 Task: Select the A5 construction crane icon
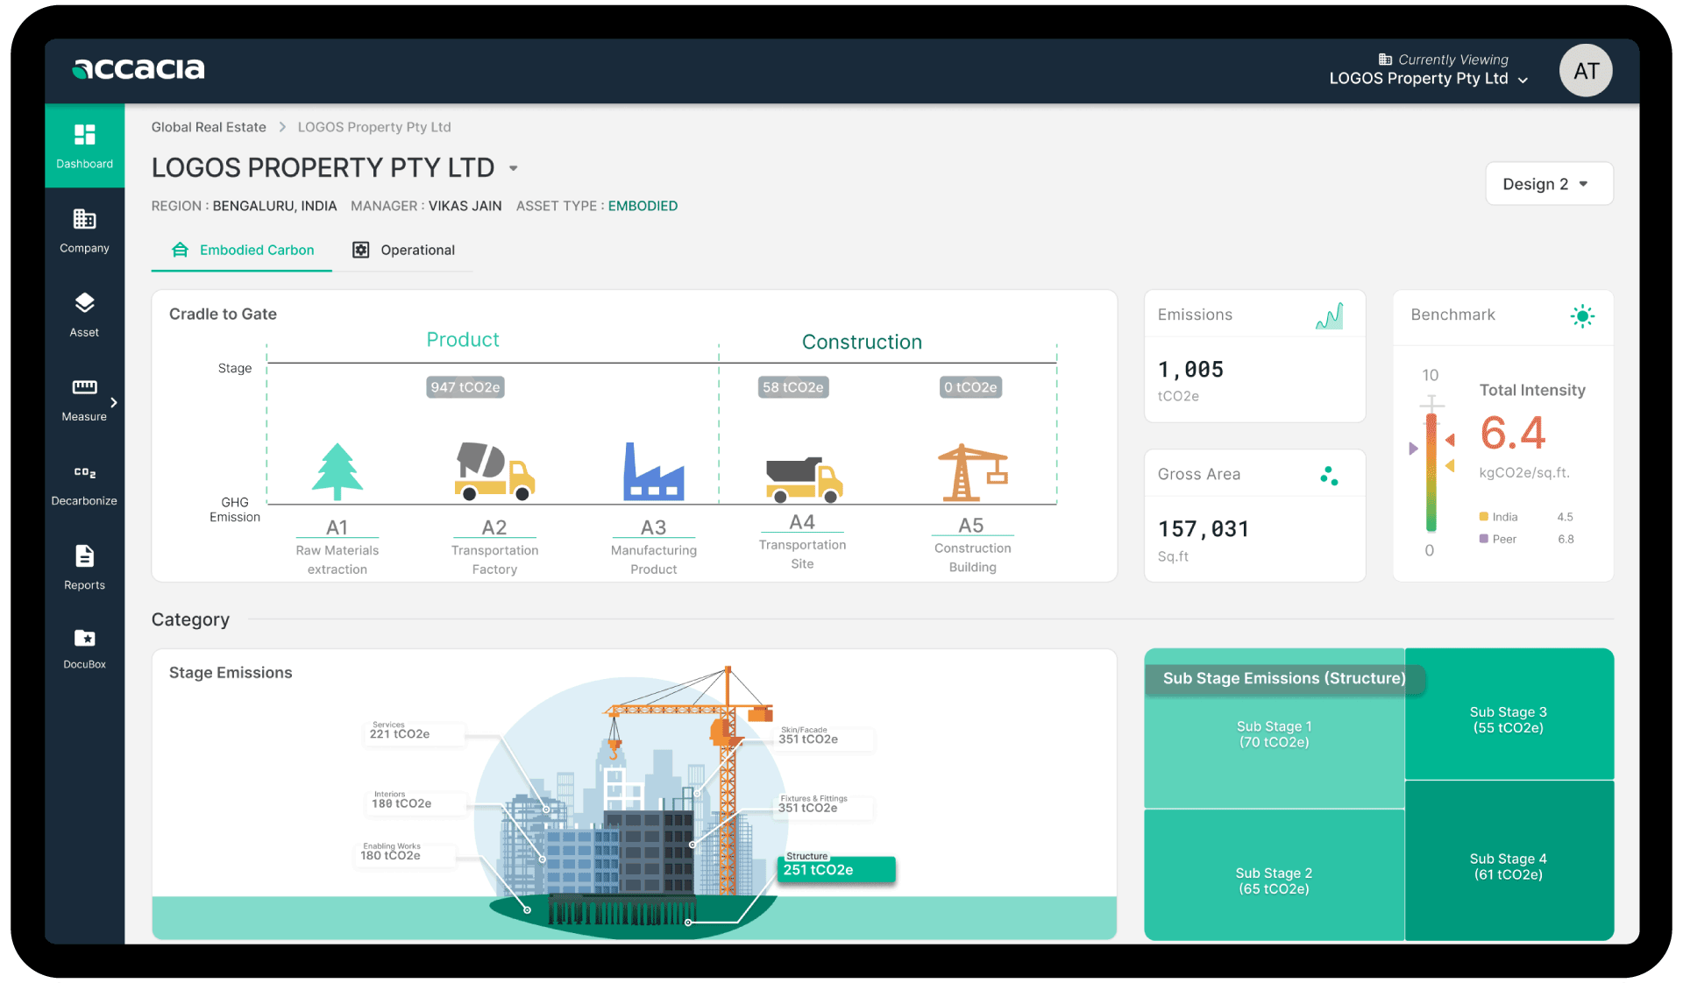tap(972, 471)
